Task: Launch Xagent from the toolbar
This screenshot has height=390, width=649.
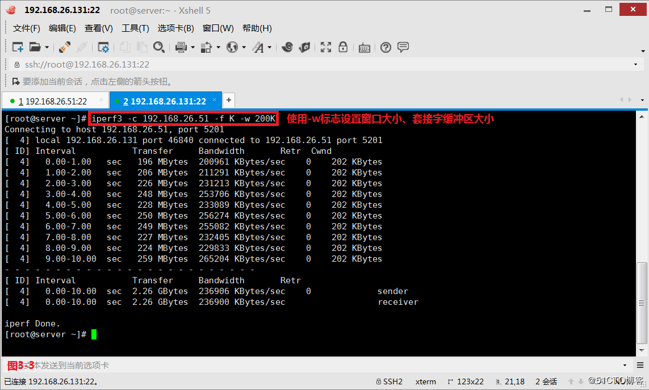Action: point(304,47)
